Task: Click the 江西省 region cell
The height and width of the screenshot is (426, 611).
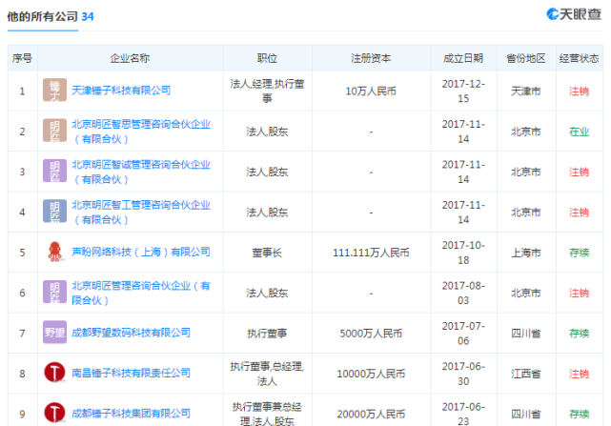Action: pos(525,374)
